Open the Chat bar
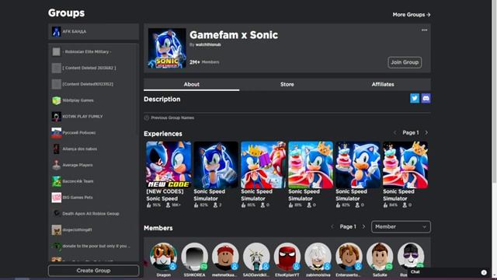 pyautogui.click(x=448, y=272)
